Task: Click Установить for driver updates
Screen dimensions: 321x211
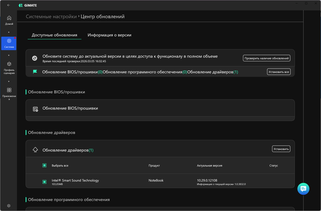Action: pos(281,149)
